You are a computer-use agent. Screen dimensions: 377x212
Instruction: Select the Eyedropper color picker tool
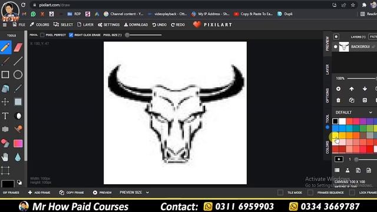(18, 88)
